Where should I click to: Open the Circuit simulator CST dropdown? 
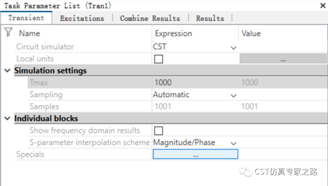233,47
